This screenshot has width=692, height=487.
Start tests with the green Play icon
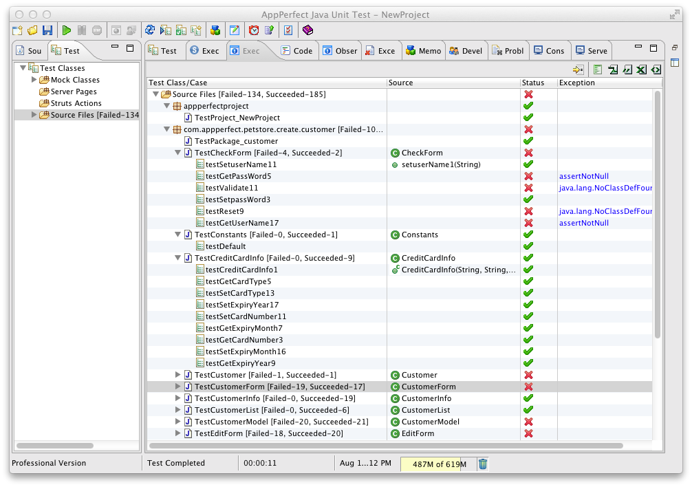coord(67,30)
